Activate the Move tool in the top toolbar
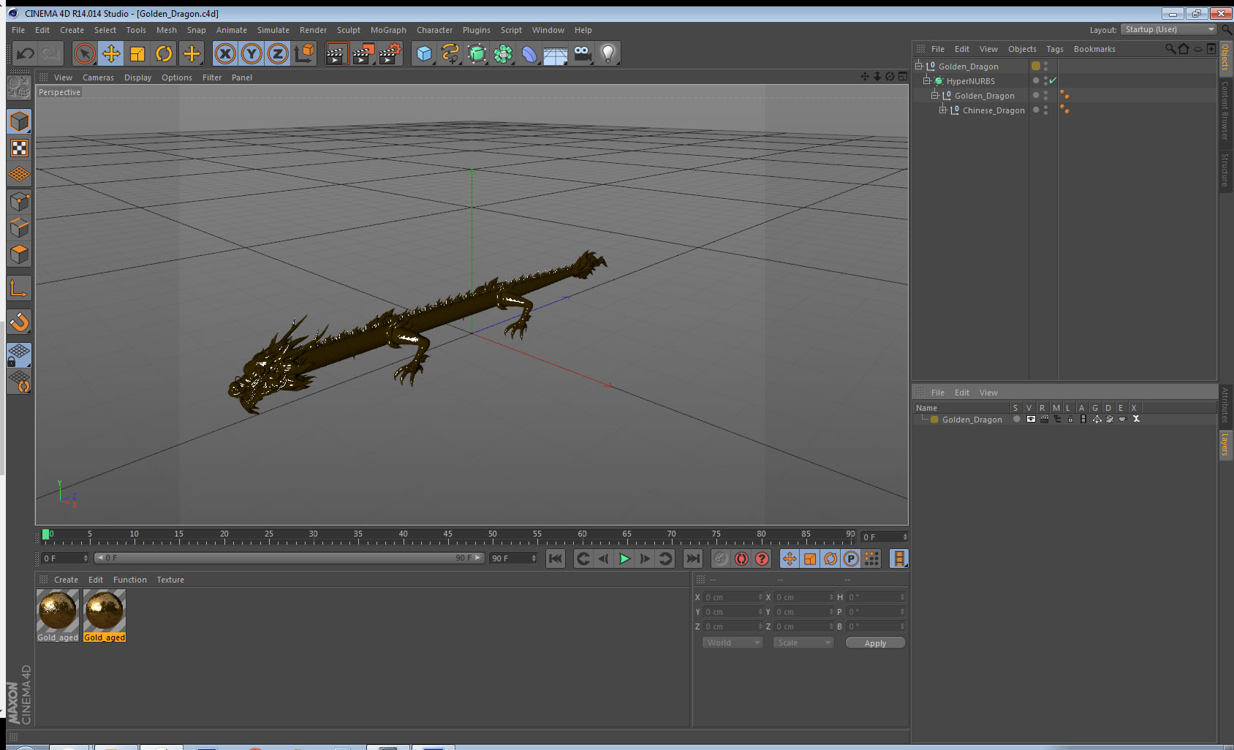 point(111,53)
